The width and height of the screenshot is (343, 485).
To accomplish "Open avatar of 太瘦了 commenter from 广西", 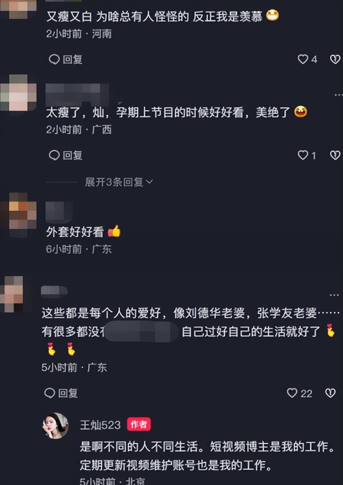I will coord(18,93).
